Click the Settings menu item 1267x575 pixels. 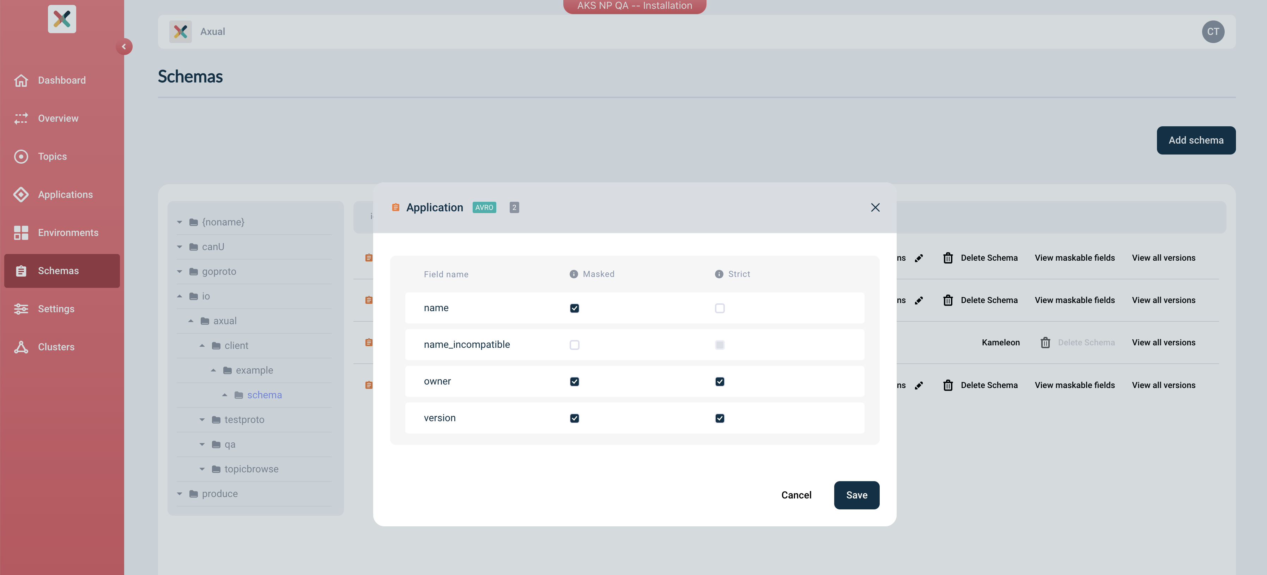click(x=62, y=309)
